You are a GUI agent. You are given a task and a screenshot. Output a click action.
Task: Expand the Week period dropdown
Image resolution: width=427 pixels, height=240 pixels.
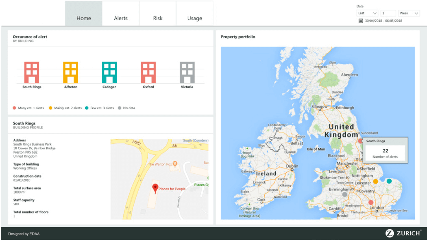(x=409, y=13)
